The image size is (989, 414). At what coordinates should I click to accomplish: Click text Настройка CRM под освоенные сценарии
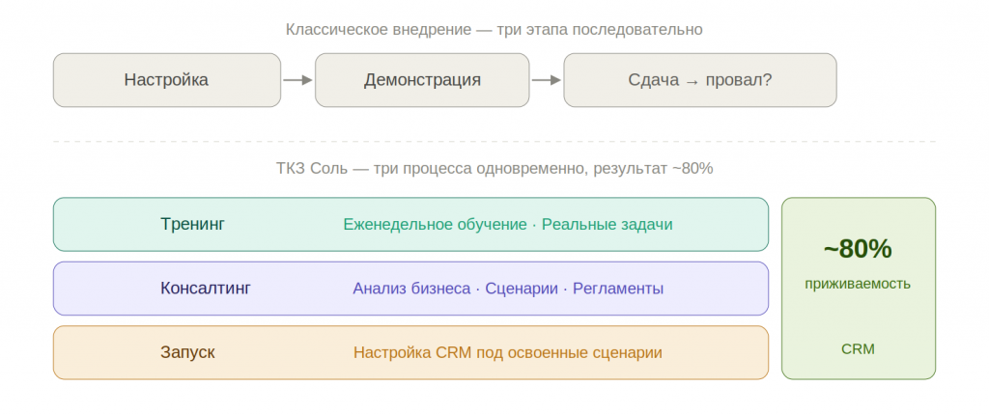[x=508, y=352]
